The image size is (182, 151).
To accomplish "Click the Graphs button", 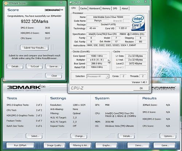I will [x=107, y=145].
